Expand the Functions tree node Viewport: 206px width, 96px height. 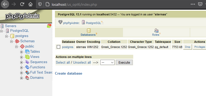[22, 68]
